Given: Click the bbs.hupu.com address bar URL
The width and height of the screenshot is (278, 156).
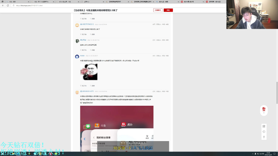Looking at the screenshot, I should pos(30,6).
